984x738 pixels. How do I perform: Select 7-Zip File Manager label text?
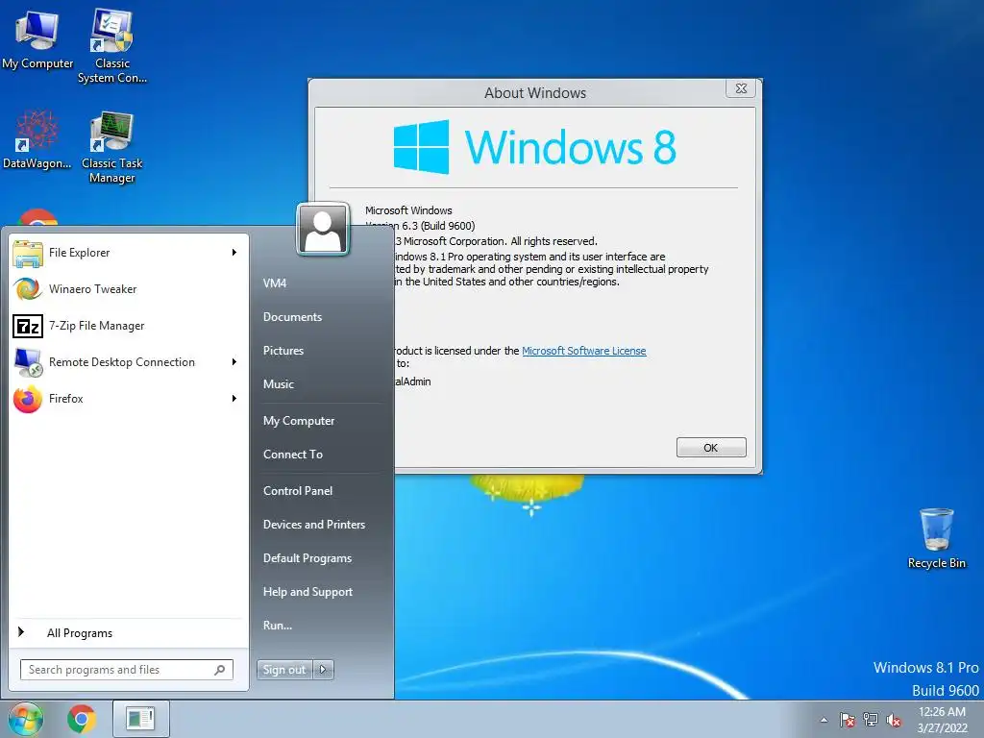point(97,326)
